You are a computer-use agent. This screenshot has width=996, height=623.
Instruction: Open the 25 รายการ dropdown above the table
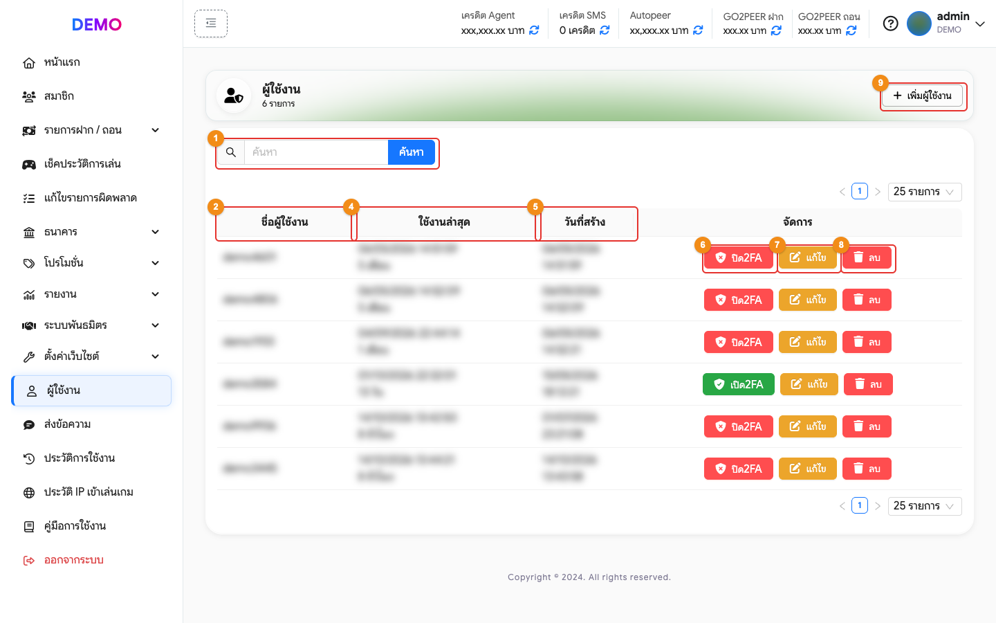(924, 192)
